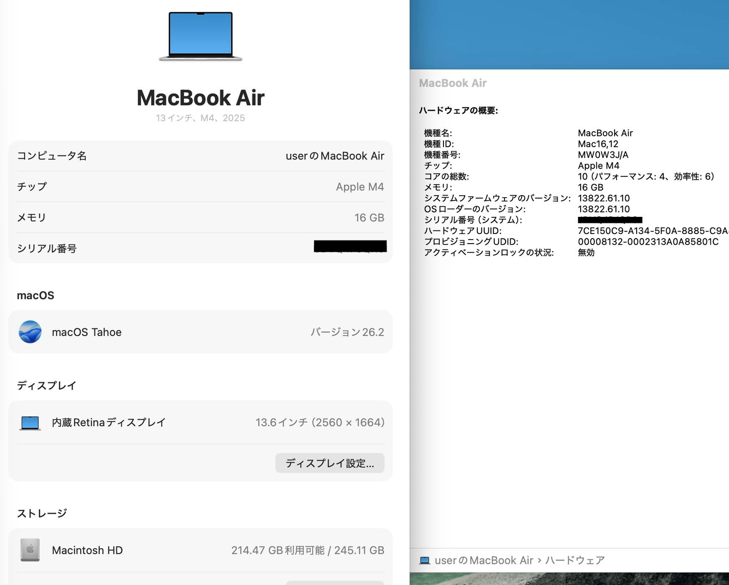Screen dimensions: 729x585
Task: Click 214.47 GB利用可能 / 245.11 GB storage text
Action: [308, 550]
